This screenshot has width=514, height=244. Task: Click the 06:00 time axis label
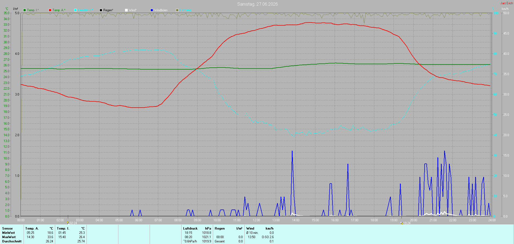pos(139,220)
